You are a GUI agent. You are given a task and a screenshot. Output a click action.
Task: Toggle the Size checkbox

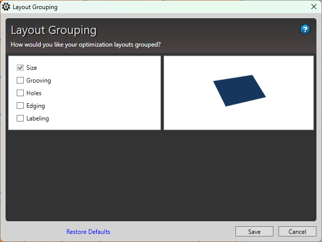point(20,67)
